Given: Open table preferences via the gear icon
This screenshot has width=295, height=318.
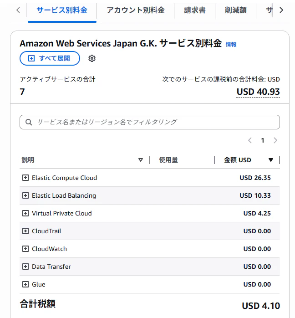Looking at the screenshot, I should (92, 58).
